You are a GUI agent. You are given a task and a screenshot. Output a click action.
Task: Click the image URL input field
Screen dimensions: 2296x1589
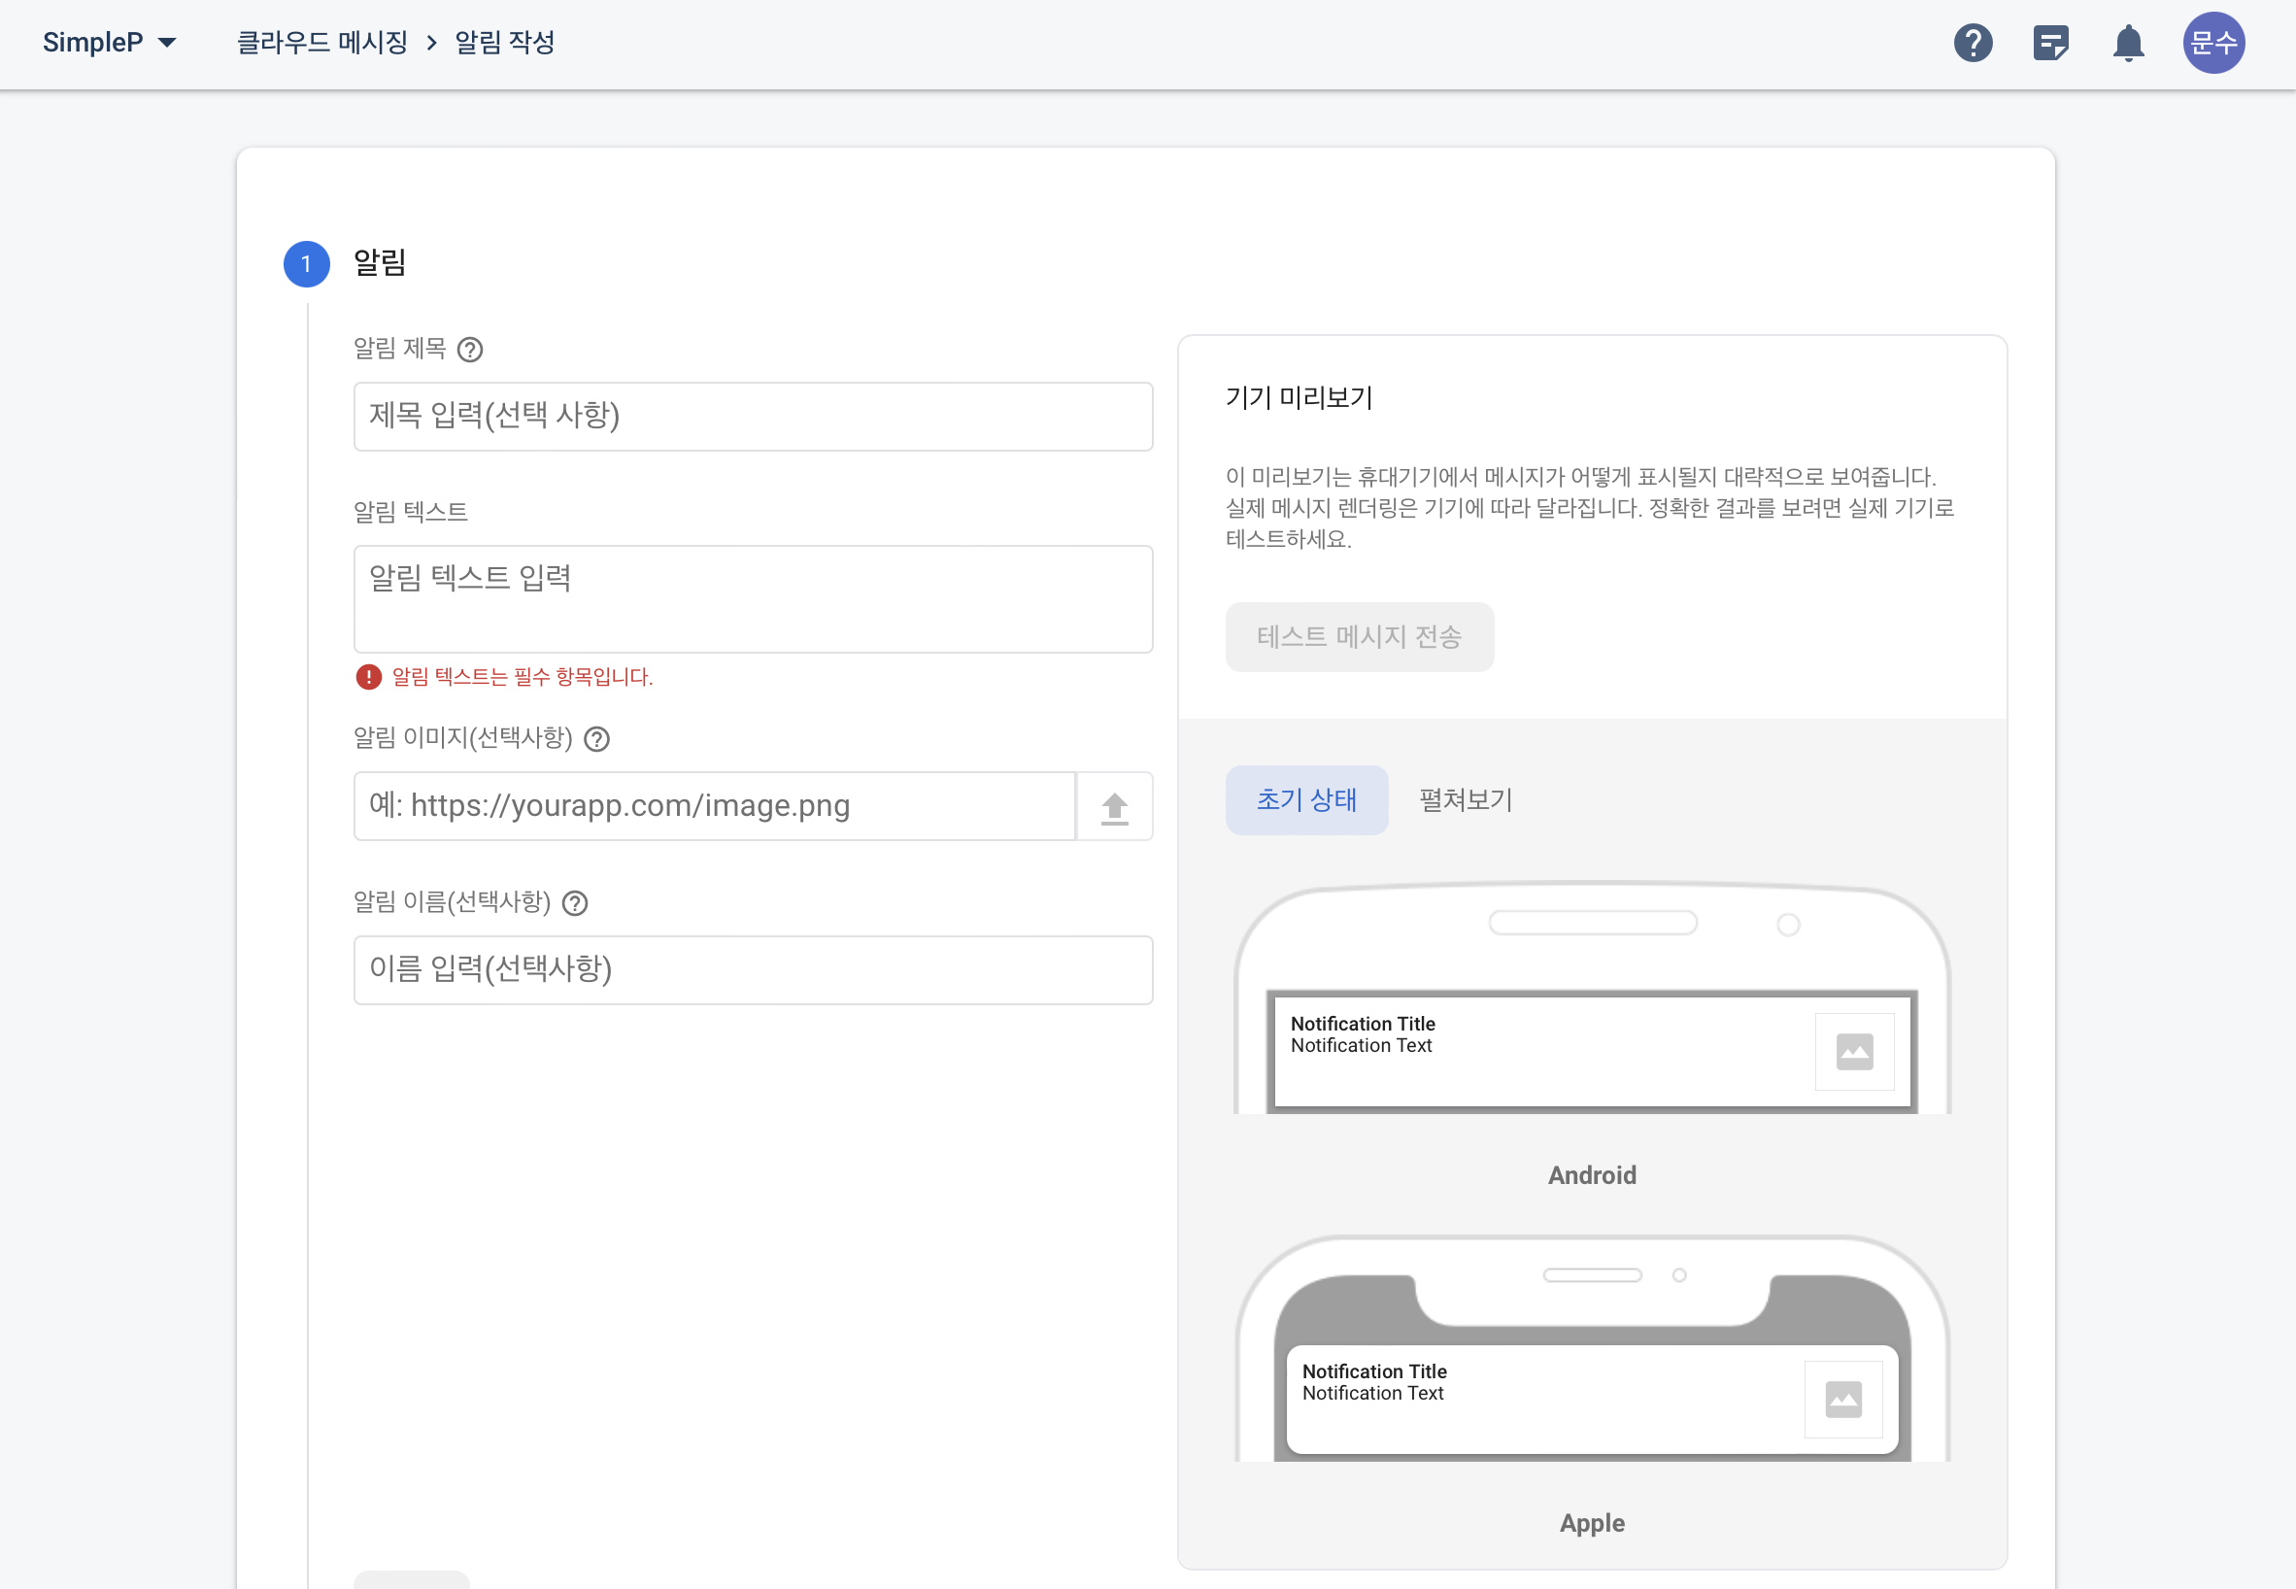(714, 806)
